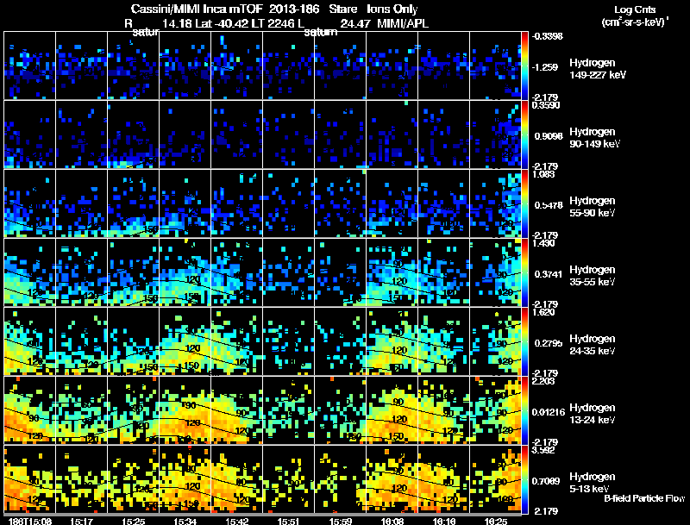The height and width of the screenshot is (525, 690).
Task: Click the 'Hydrogen 90-149 keV' row label
Action: 595,138
